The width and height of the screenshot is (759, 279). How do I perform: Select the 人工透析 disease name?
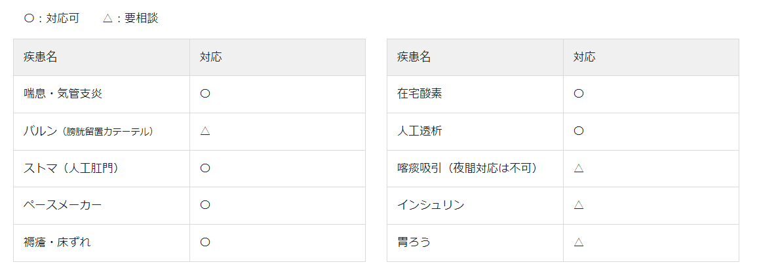[419, 131]
